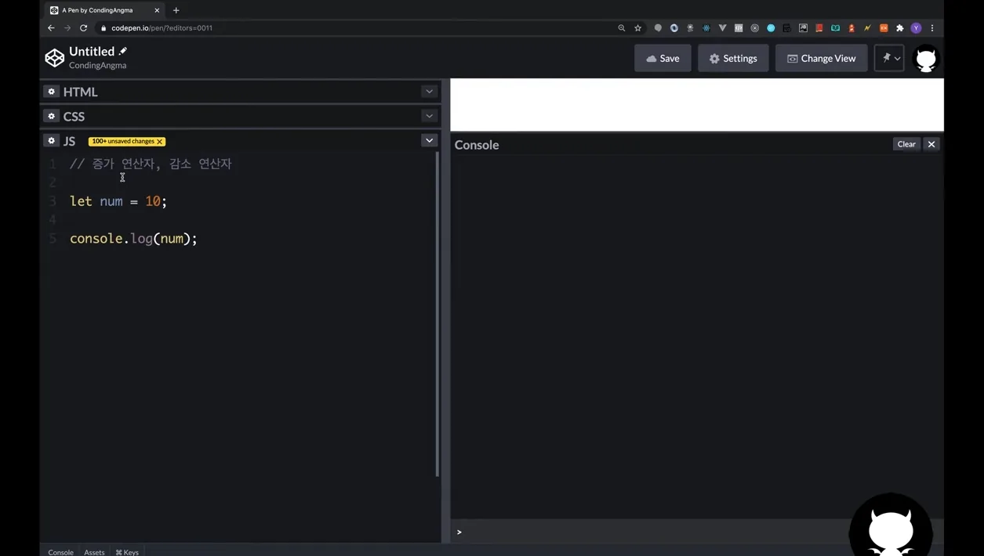Close the browser tab
984x556 pixels.
tap(157, 10)
